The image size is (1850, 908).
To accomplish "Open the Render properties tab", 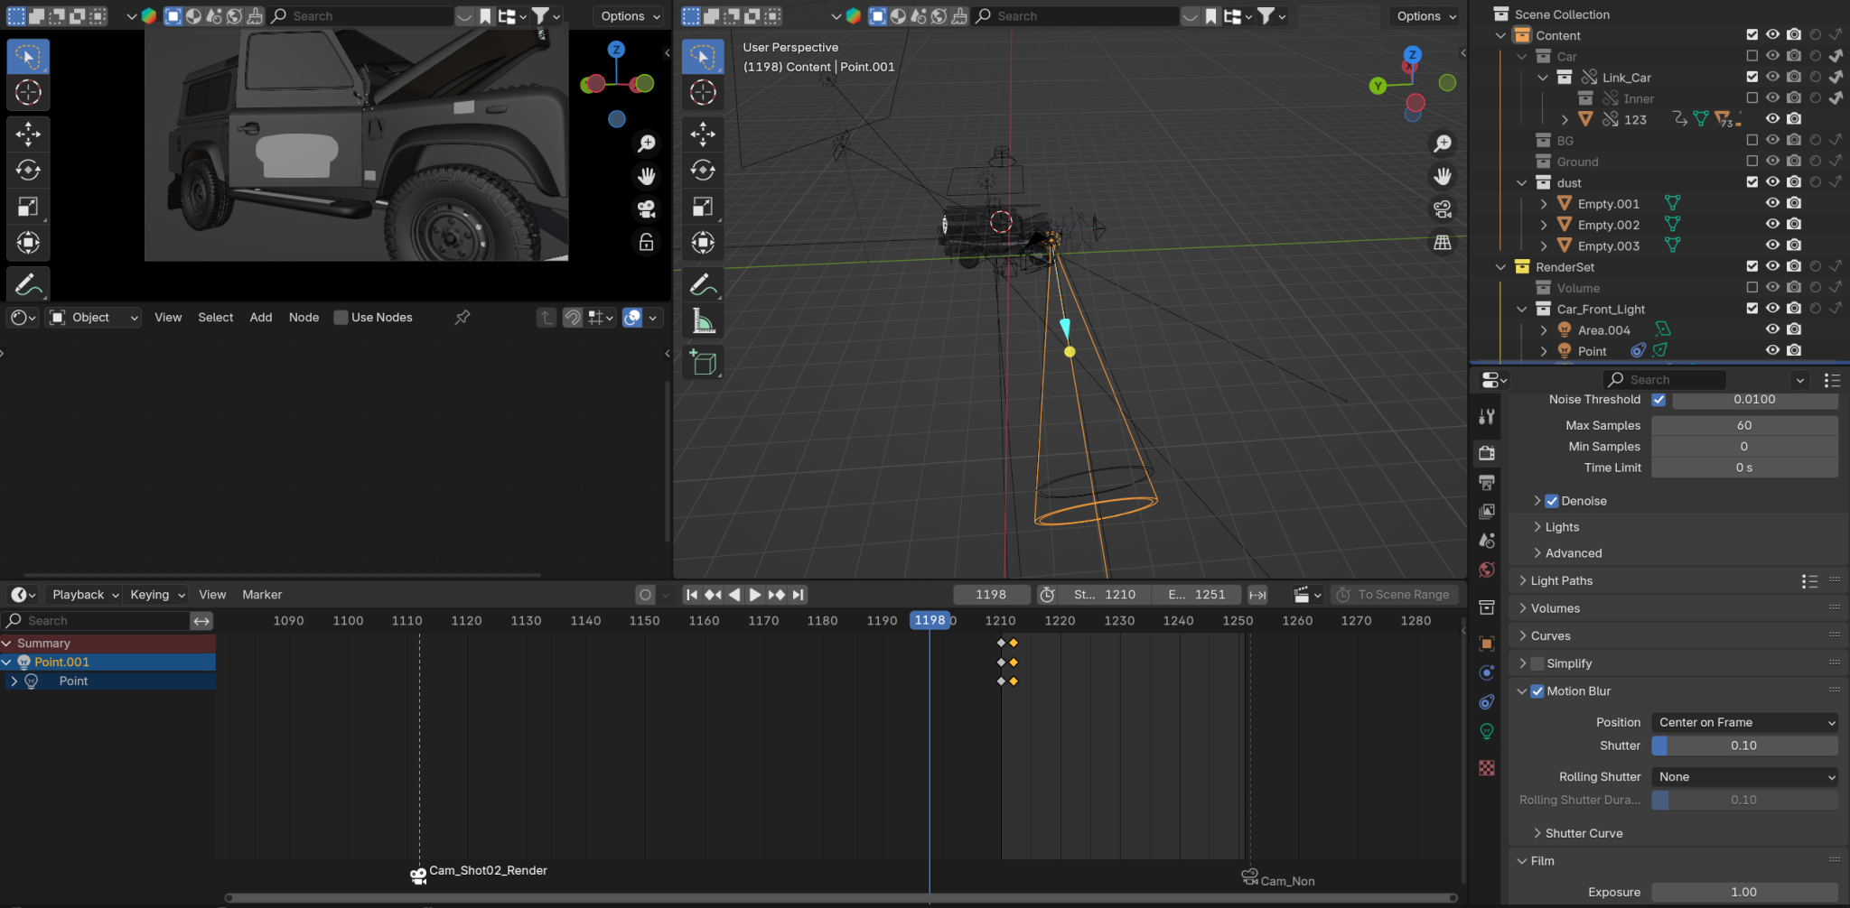I will click(1487, 453).
